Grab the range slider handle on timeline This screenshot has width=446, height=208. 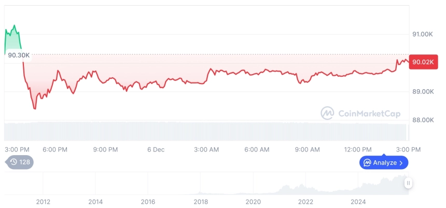click(409, 183)
